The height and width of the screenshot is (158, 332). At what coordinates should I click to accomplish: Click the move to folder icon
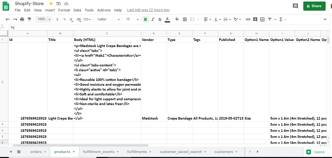[x=59, y=4]
